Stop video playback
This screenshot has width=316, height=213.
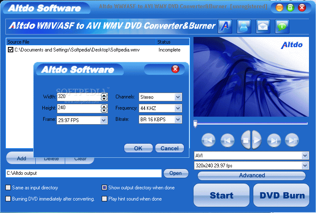pos(246,140)
